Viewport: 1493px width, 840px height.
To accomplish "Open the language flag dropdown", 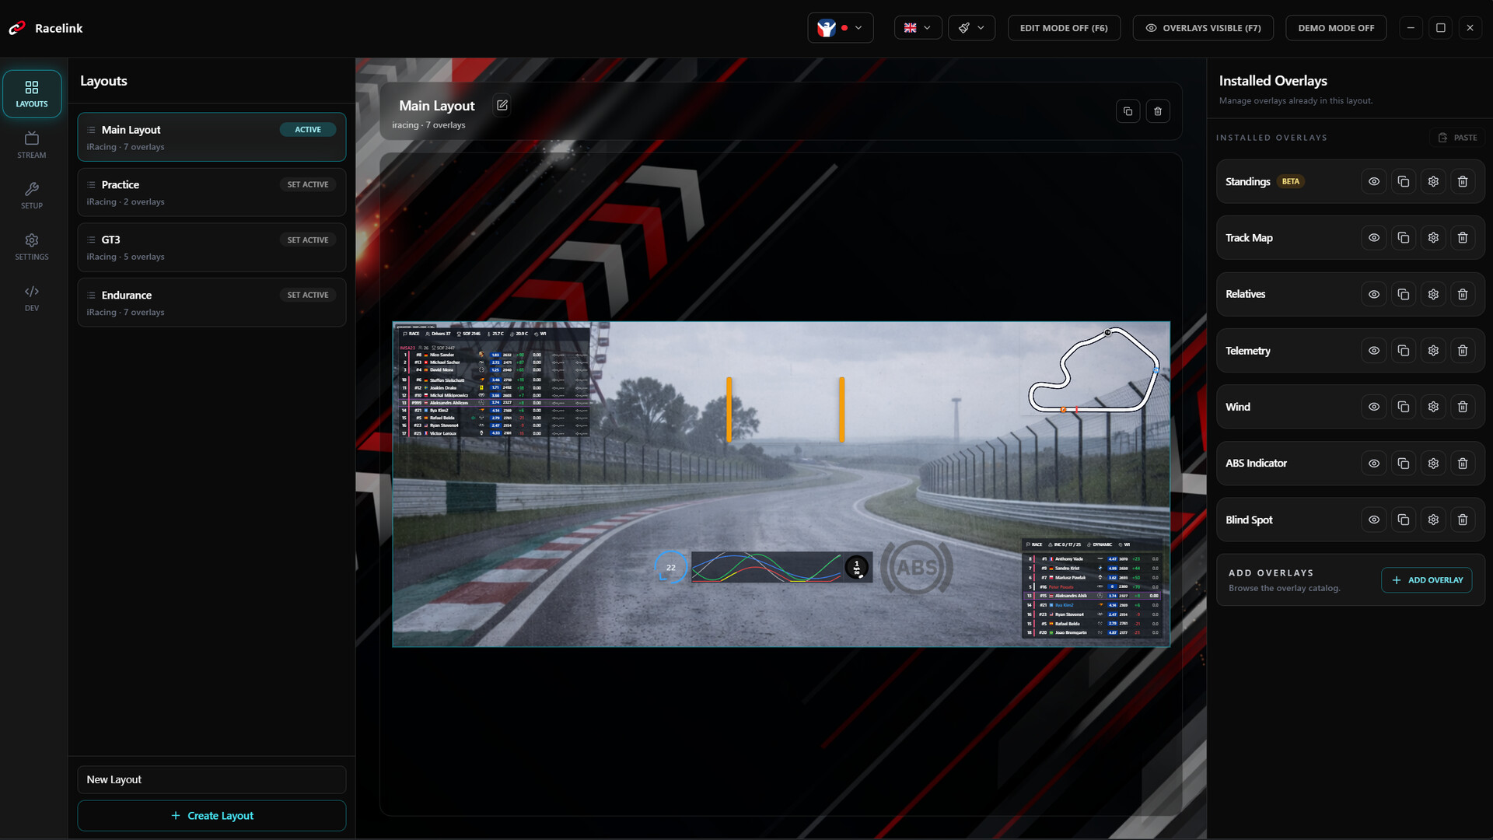I will (918, 28).
